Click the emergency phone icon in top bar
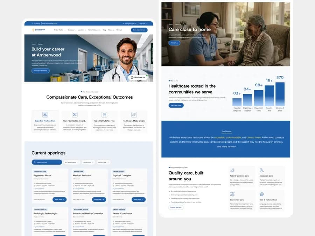This screenshot has height=236, width=315. (x=123, y=23)
